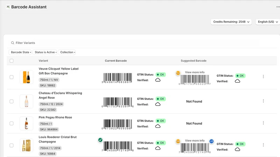Click Pink Pegau verified cloud icon
The width and height of the screenshot is (280, 157).
click(x=158, y=126)
